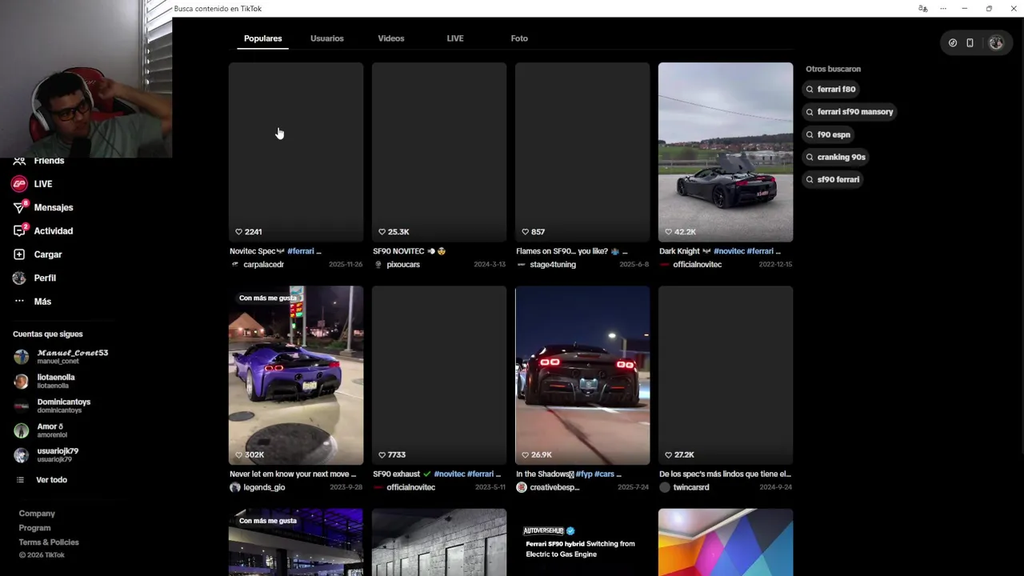The width and height of the screenshot is (1024, 576).
Task: Open followed account usuariojk79
Action: (46, 455)
